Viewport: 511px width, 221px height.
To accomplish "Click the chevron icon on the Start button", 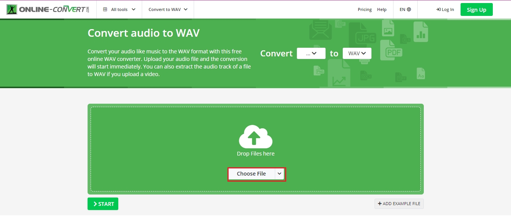I will (x=95, y=204).
